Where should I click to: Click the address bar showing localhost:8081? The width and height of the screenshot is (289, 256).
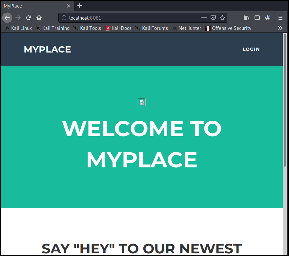click(131, 18)
